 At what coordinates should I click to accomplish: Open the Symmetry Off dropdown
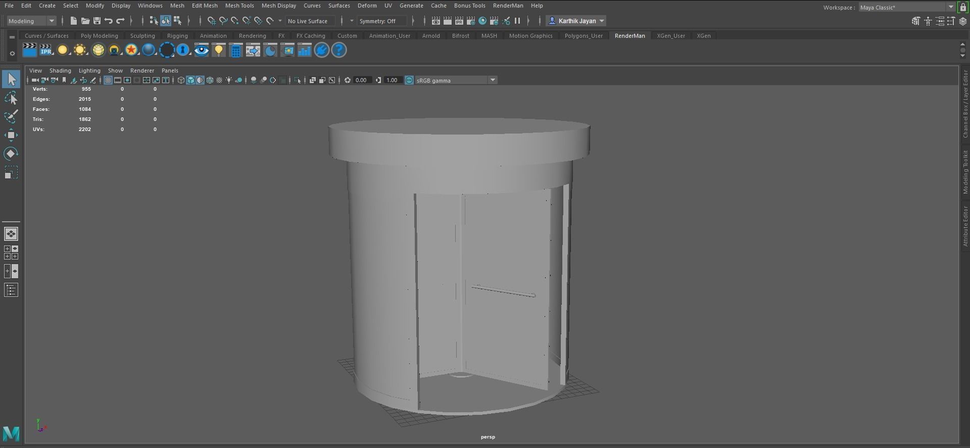click(381, 21)
